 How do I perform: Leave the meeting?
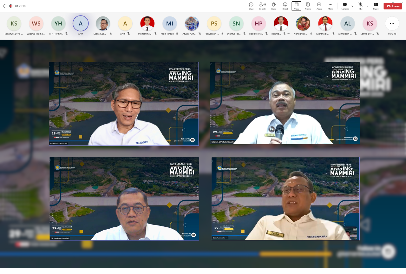[x=393, y=6]
